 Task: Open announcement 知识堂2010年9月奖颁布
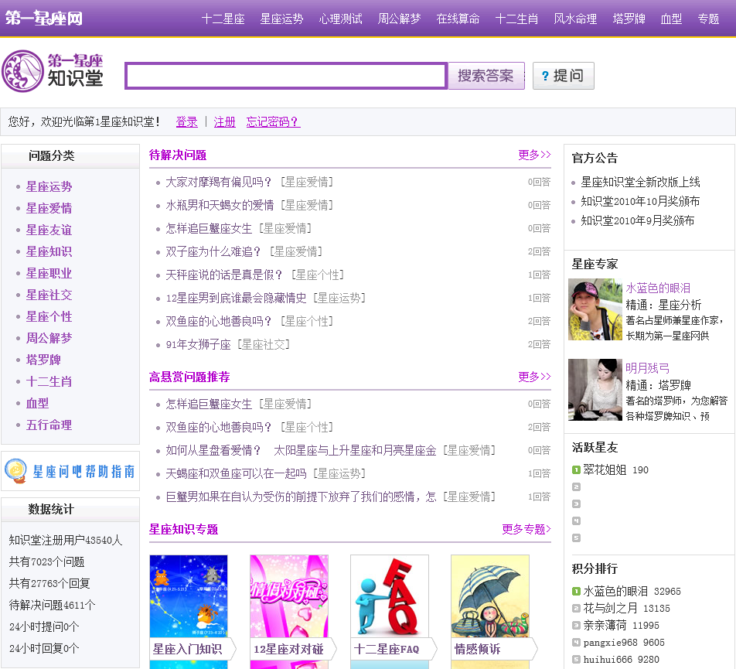pos(637,220)
